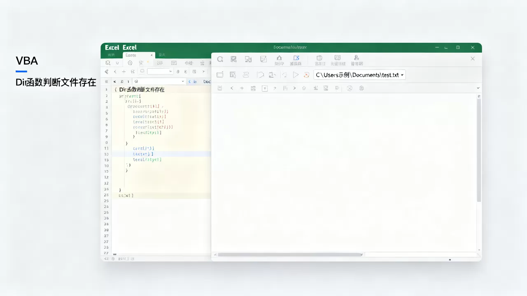Click the horizontal scrollbar at the front panel's bottom
This screenshot has width=527, height=296.
click(x=290, y=254)
